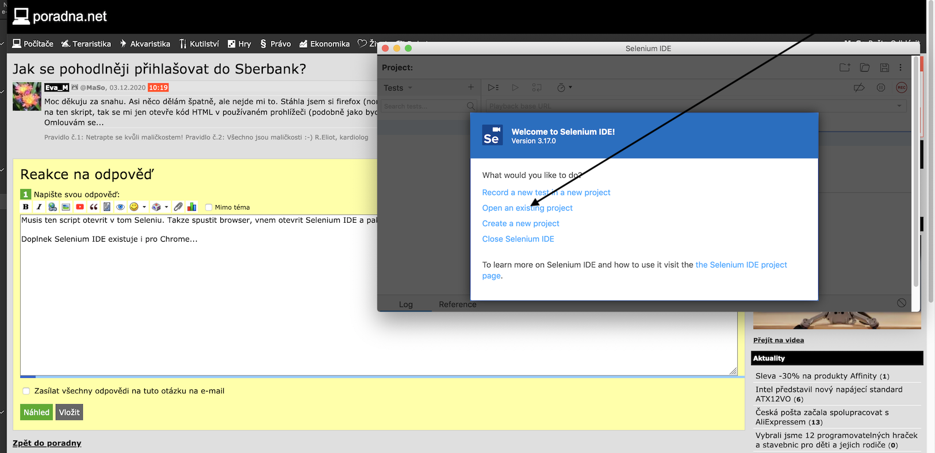Open the three-dot more menu in Selenium IDE
Viewport: 935px width, 453px height.
(x=900, y=67)
